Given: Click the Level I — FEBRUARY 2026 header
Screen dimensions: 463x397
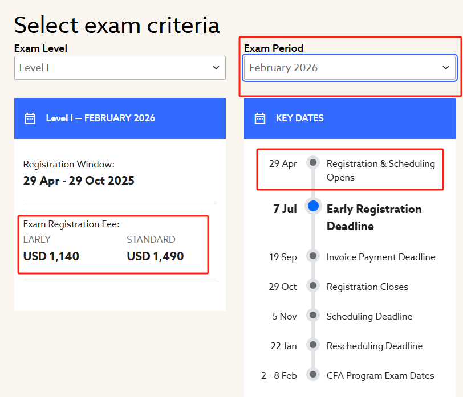Looking at the screenshot, I should click(x=100, y=118).
